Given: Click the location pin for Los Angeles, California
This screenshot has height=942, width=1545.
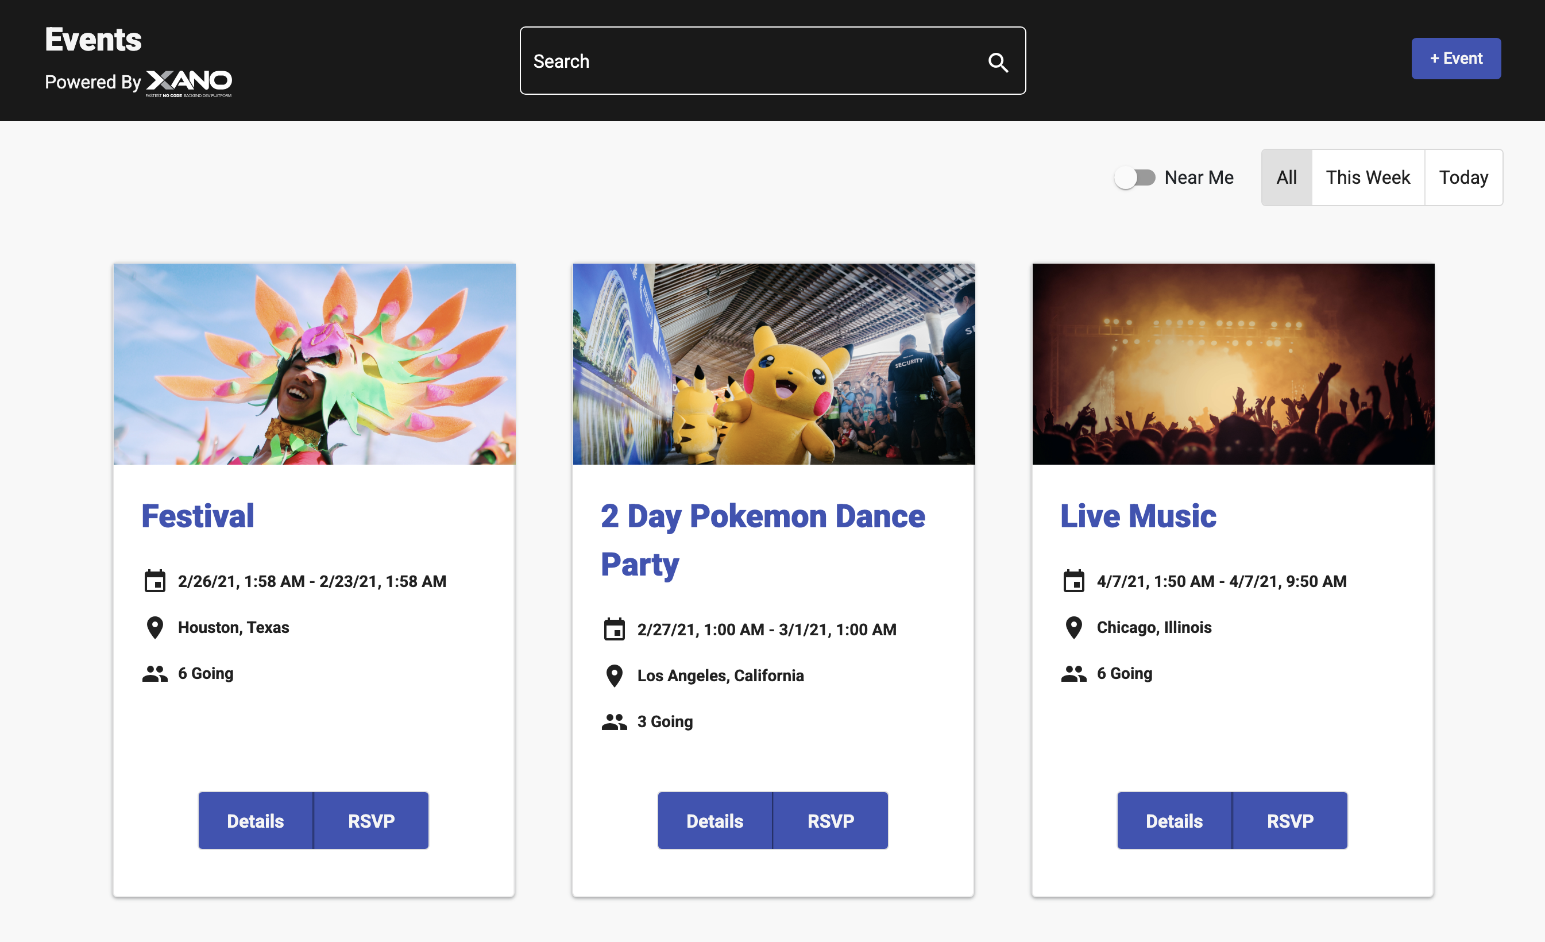Looking at the screenshot, I should pos(615,675).
